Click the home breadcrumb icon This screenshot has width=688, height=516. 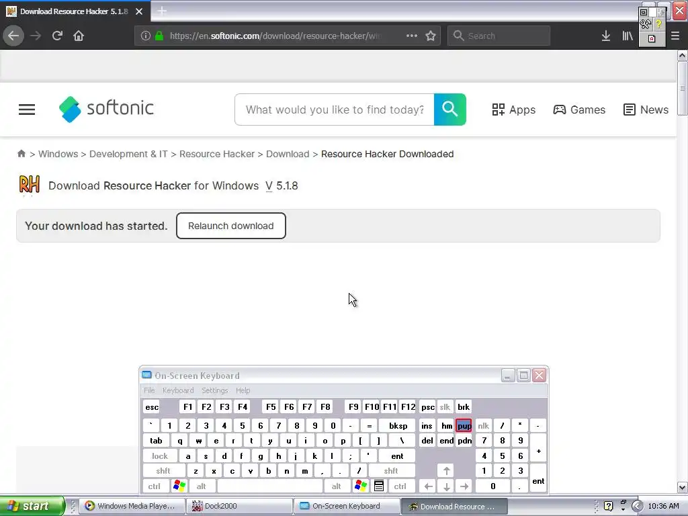[21, 153]
